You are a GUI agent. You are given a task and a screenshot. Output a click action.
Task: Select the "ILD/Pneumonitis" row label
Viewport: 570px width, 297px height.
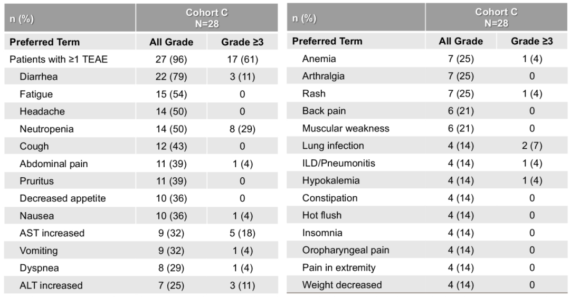pos(338,163)
